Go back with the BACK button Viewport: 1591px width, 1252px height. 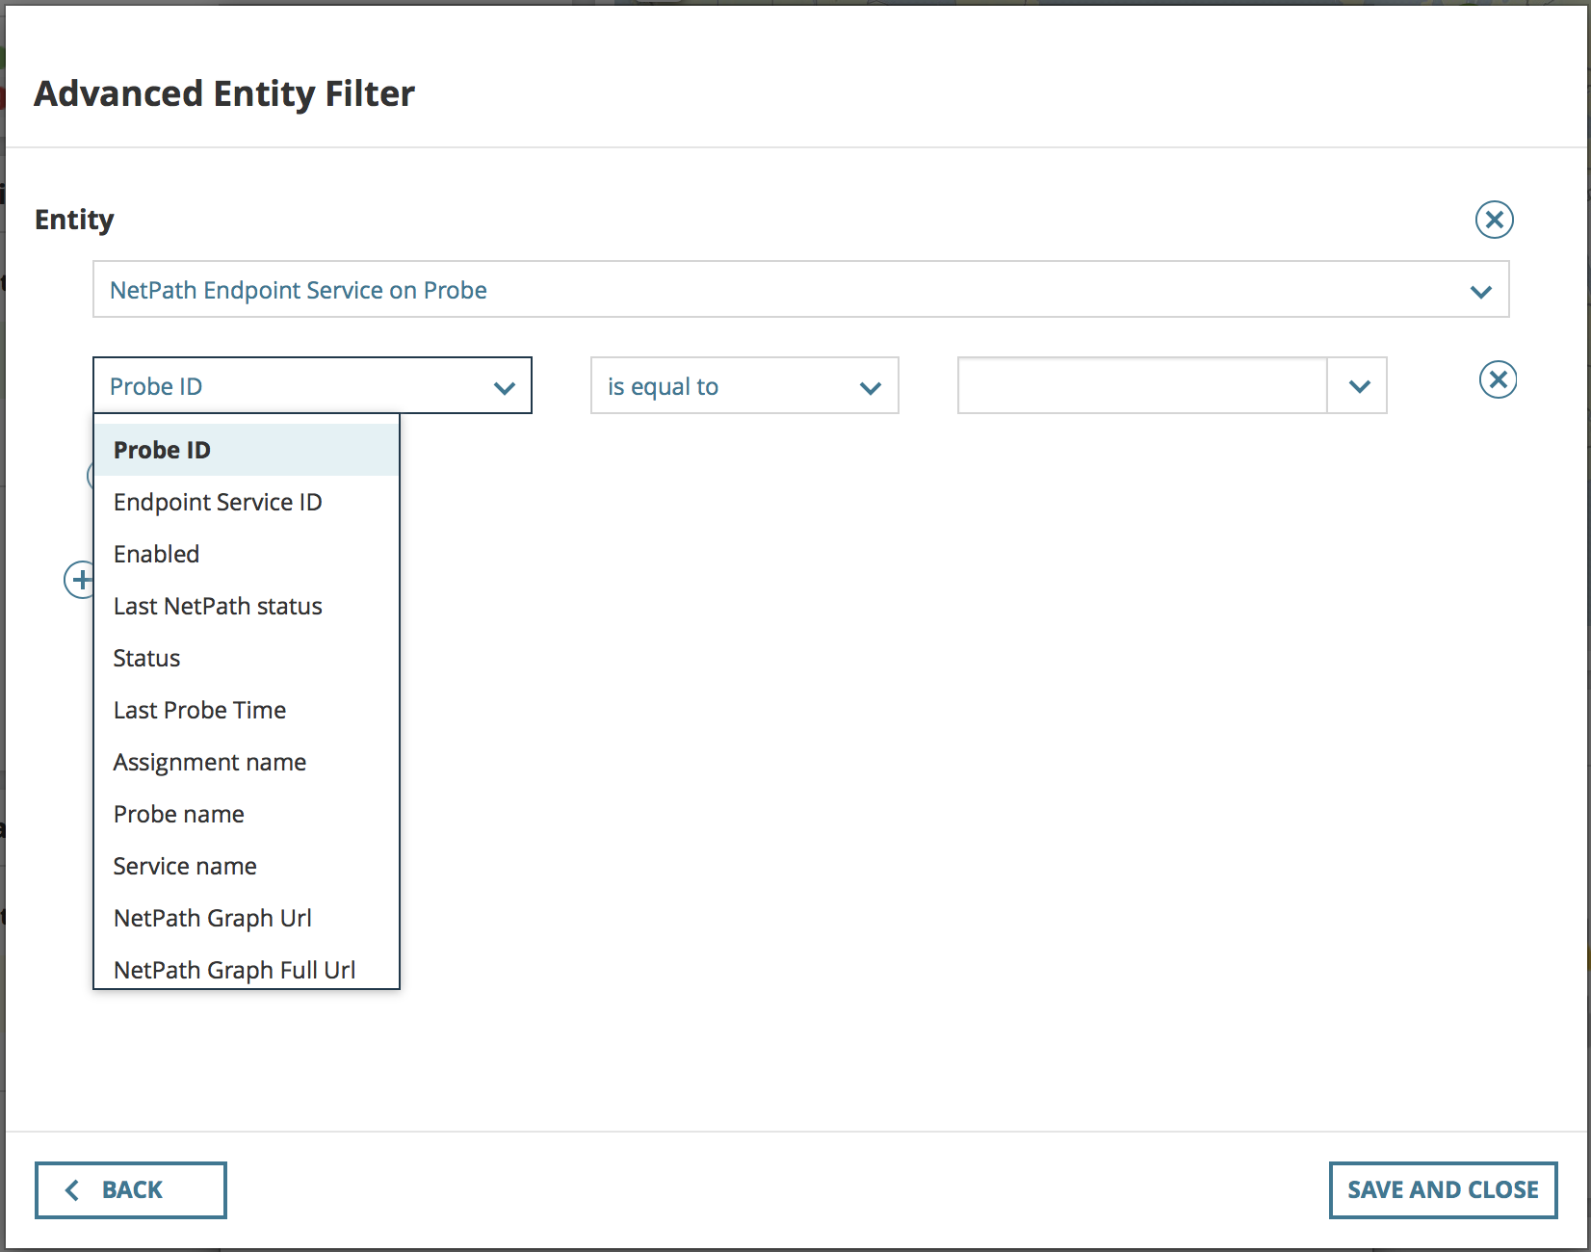(131, 1190)
